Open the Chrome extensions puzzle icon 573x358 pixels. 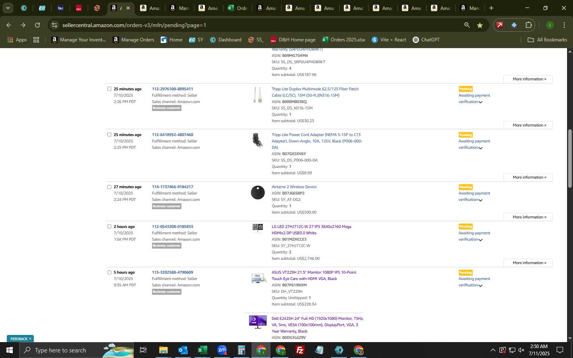[528, 25]
